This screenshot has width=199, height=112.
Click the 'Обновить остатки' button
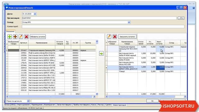pyautogui.click(x=38, y=37)
